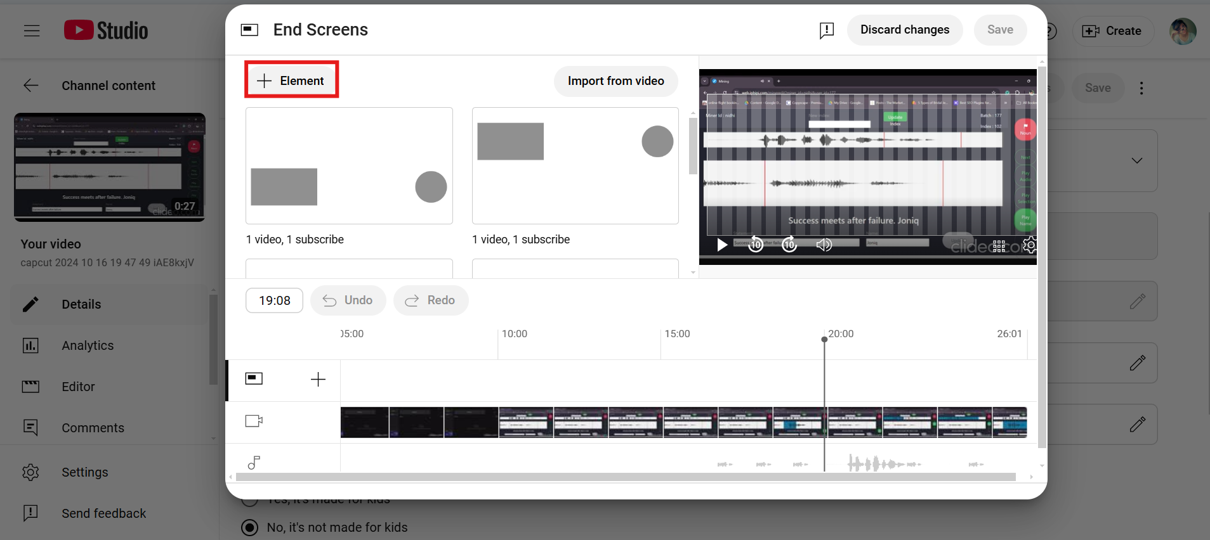This screenshot has height=540, width=1210.
Task: Open the account profile avatar
Action: pyautogui.click(x=1183, y=31)
